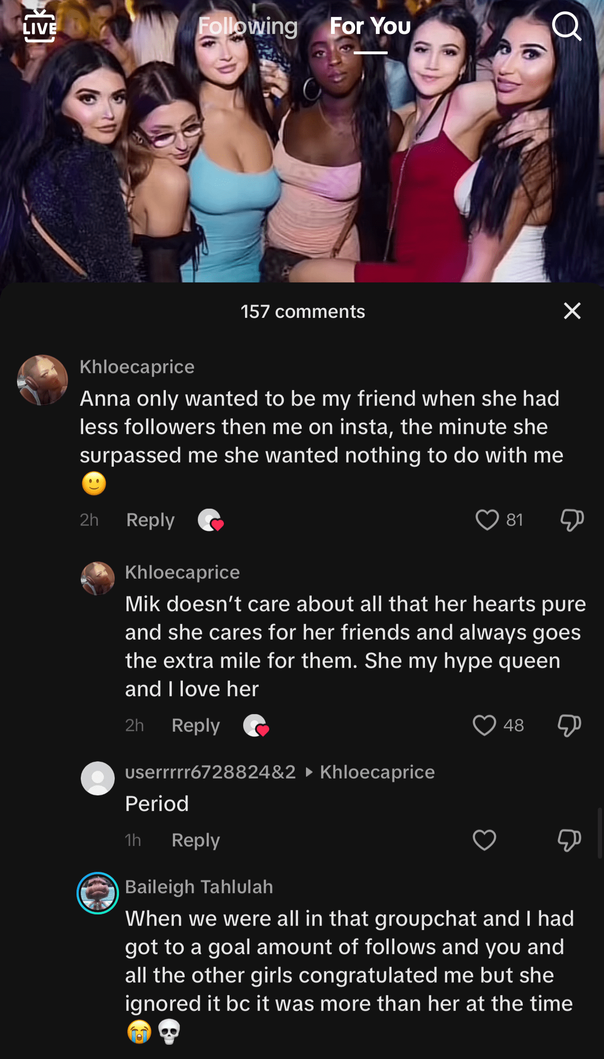The width and height of the screenshot is (604, 1059).
Task: Tap the creator-liked badge on the Mik reply
Action: point(256,726)
